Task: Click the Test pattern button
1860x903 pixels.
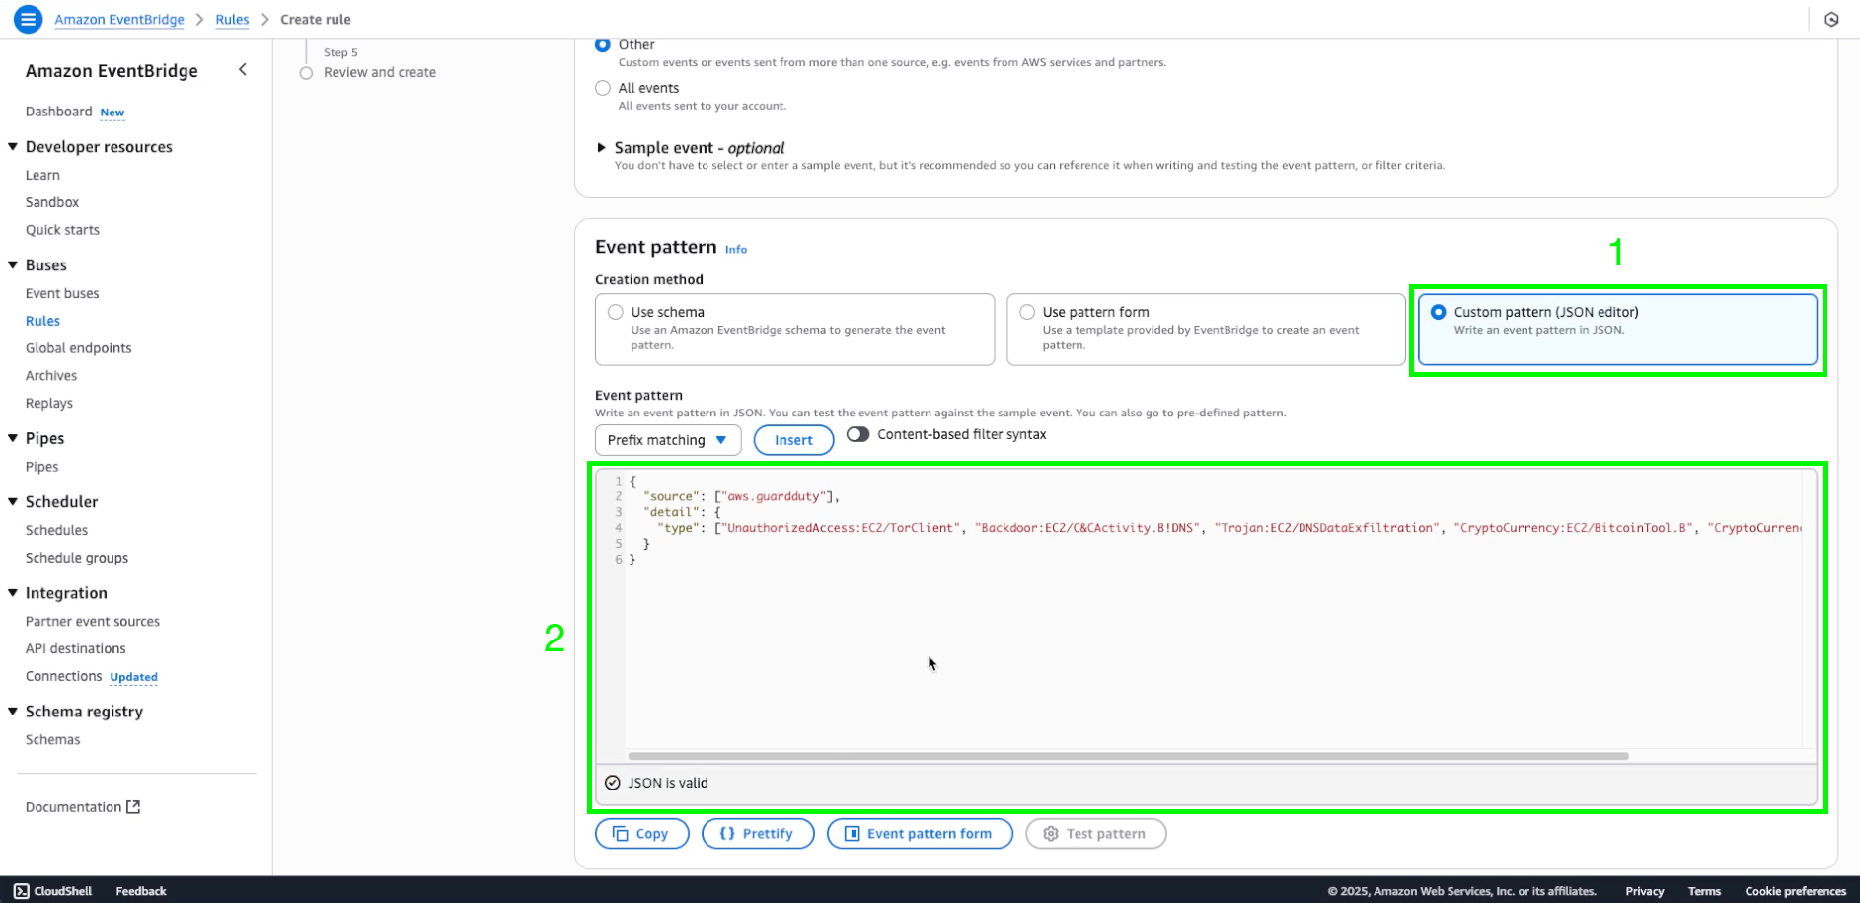Action: [x=1095, y=834]
